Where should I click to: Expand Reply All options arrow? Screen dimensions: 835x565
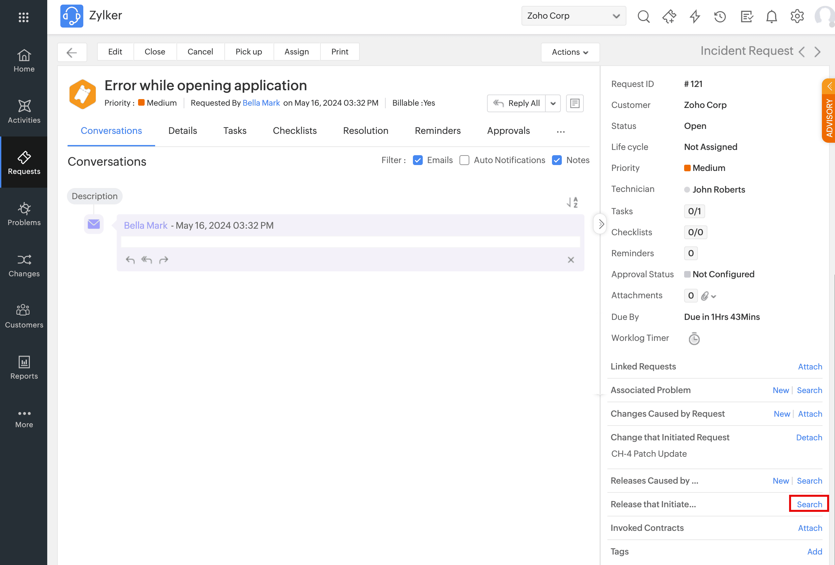pyautogui.click(x=553, y=103)
